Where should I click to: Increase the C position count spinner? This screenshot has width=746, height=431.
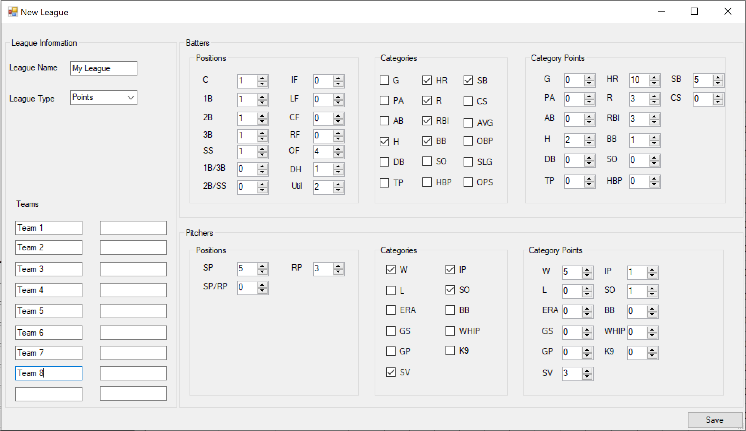(x=263, y=78)
